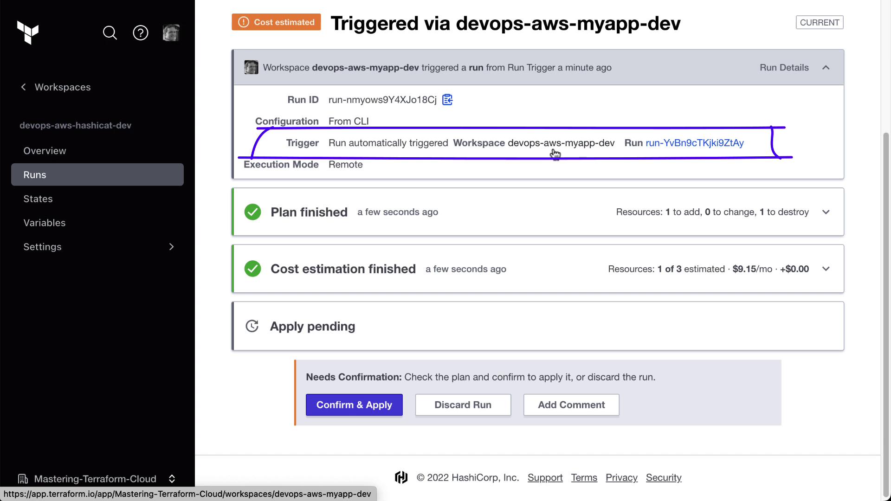Click the Terraform logo icon
891x501 pixels.
[x=28, y=32]
